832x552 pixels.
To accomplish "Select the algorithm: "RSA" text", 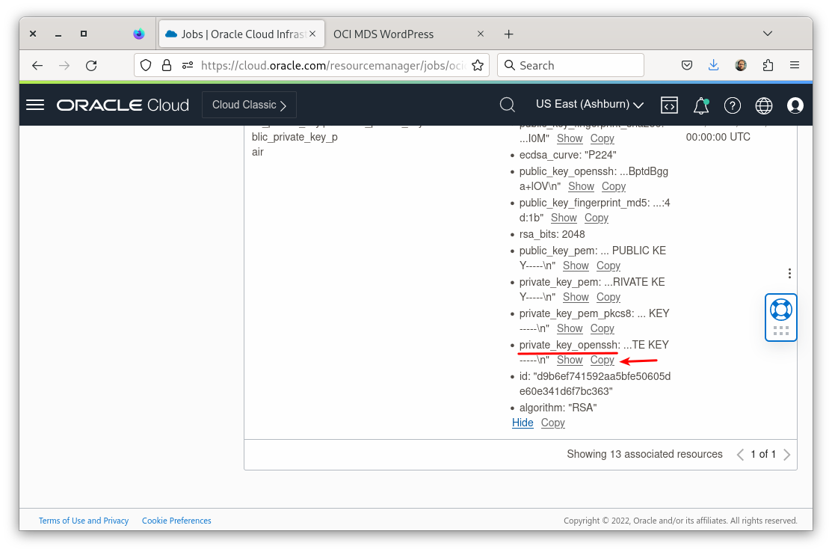I will (x=558, y=408).
